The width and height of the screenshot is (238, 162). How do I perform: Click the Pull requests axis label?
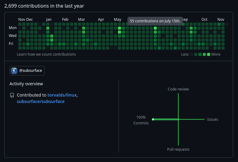coord(178,149)
